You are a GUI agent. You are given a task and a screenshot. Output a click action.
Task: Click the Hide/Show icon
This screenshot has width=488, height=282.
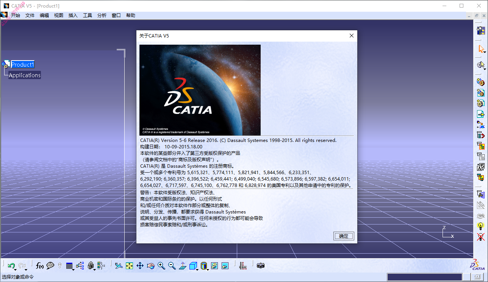click(x=214, y=266)
